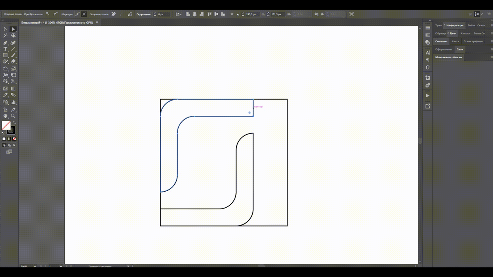Screen dimensions: 493x277
Task: Click the Fill color swatch
Action: click(x=6, y=125)
